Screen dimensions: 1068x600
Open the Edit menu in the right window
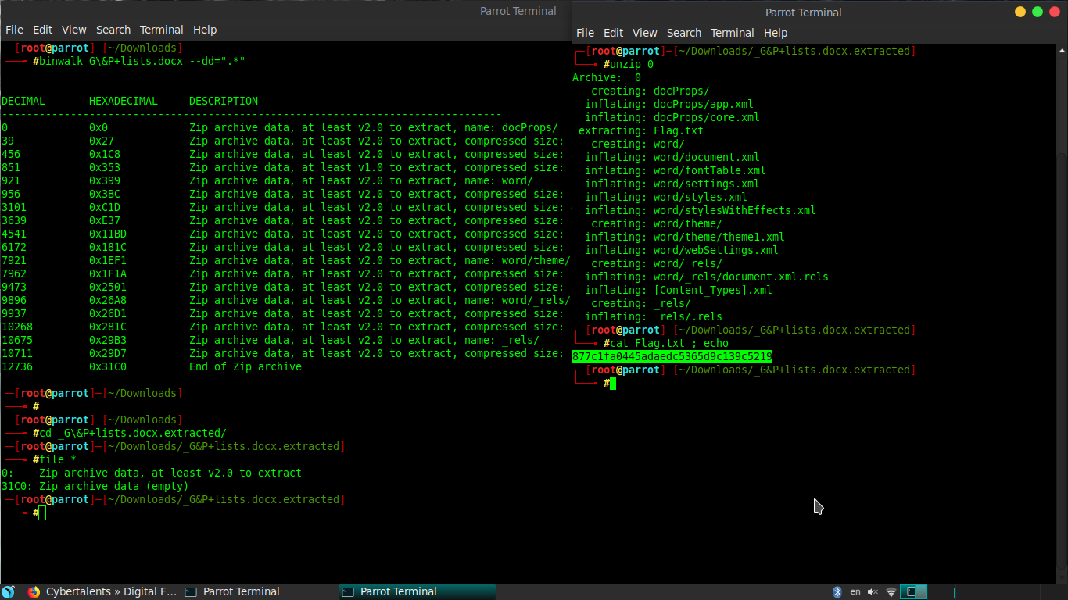(613, 33)
